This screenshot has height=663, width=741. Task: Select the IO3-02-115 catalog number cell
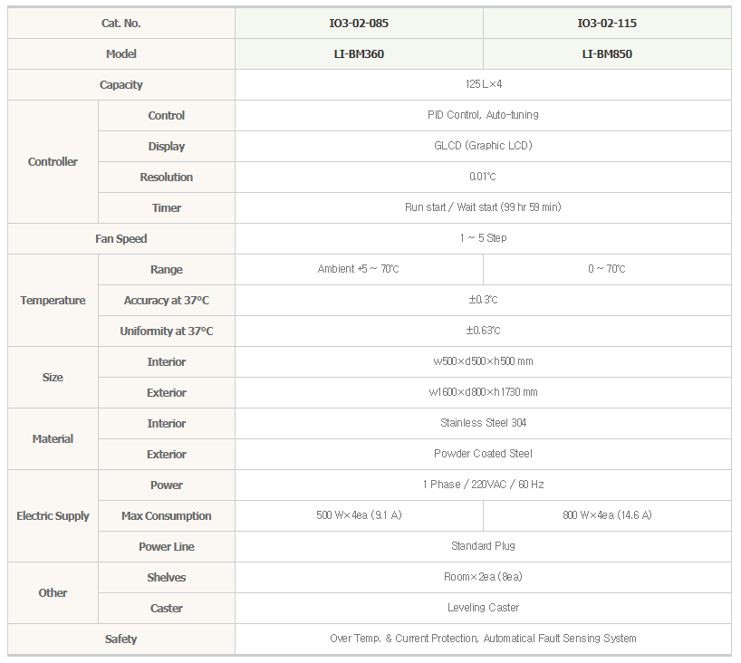click(607, 24)
